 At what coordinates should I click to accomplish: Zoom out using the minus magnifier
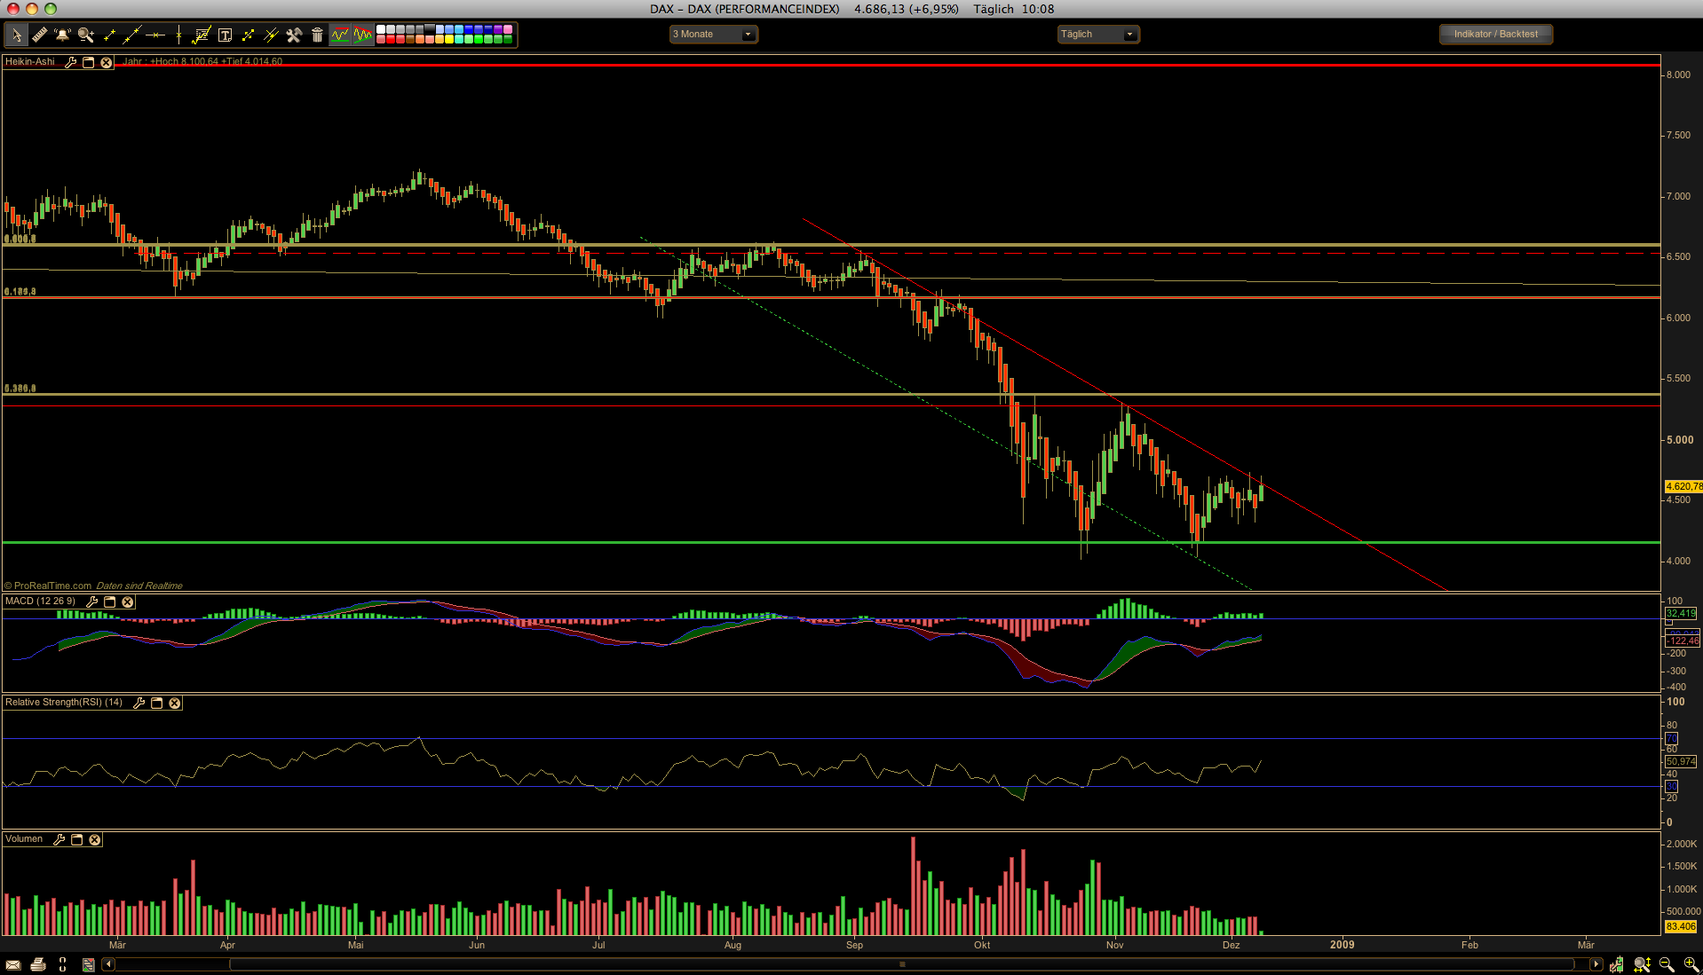pyautogui.click(x=1667, y=964)
